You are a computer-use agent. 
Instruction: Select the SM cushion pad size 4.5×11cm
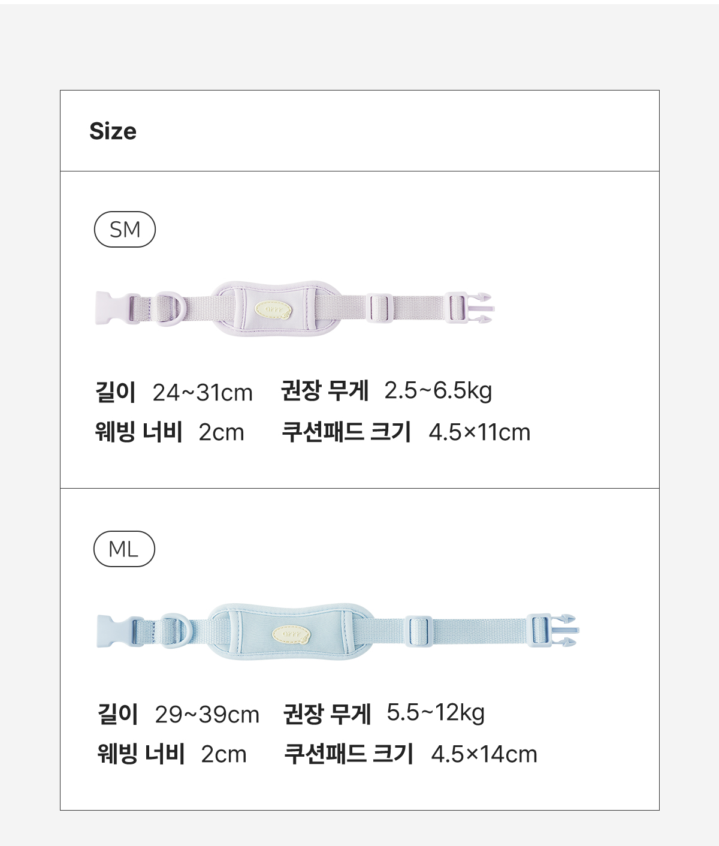(x=479, y=432)
